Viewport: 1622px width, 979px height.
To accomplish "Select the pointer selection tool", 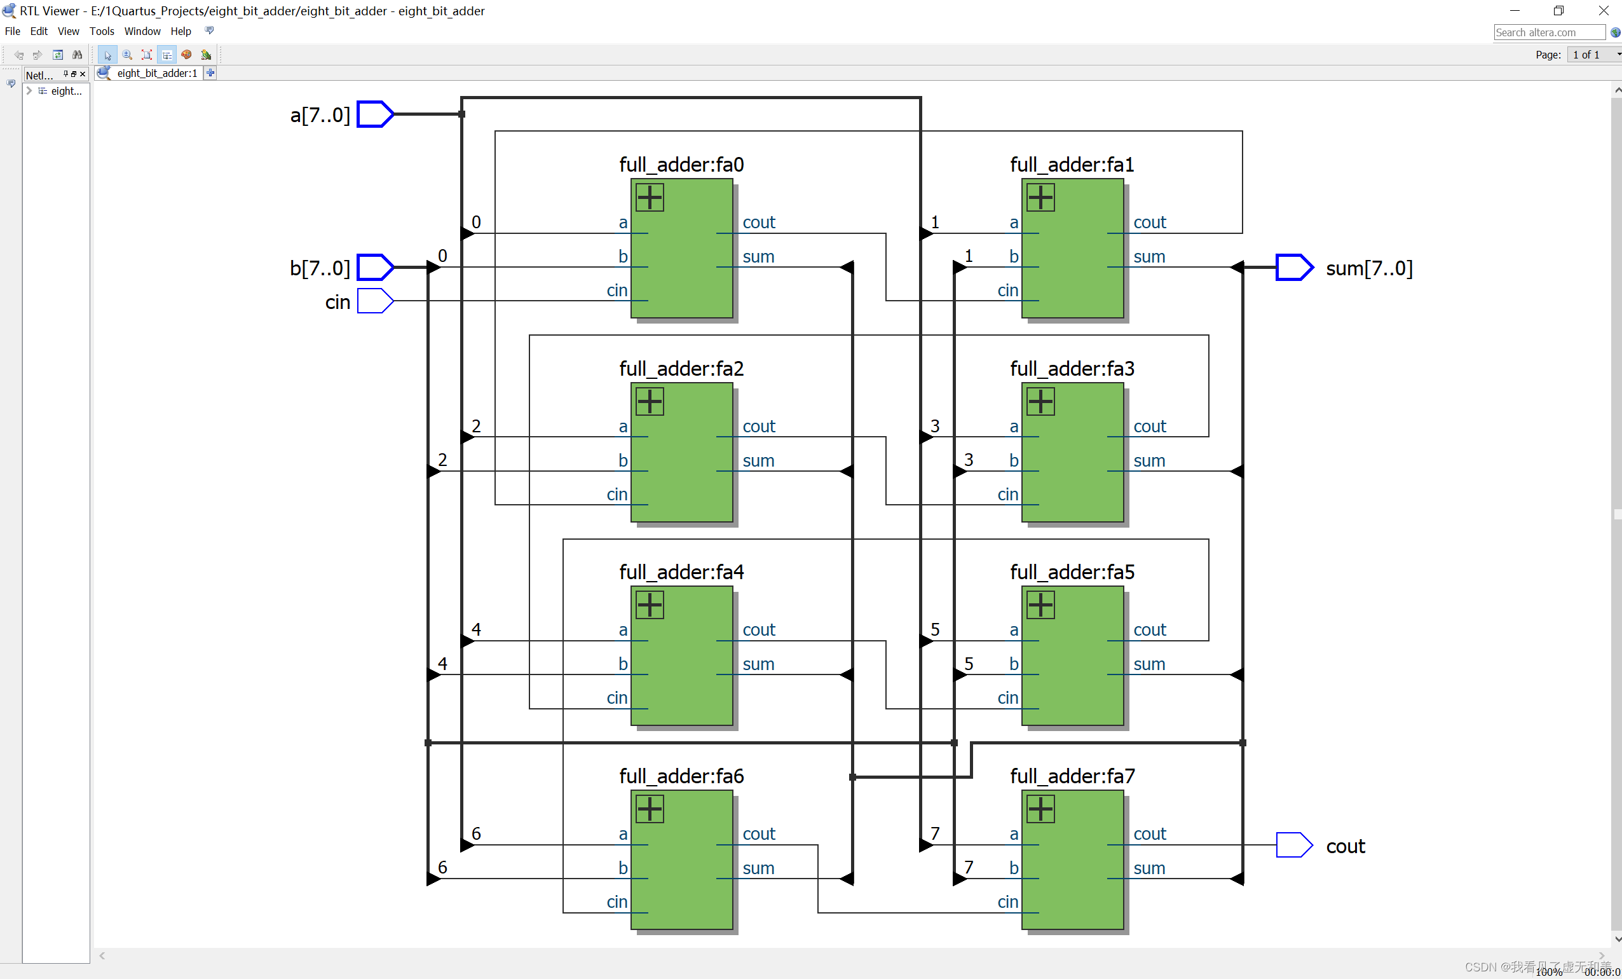I will point(107,55).
